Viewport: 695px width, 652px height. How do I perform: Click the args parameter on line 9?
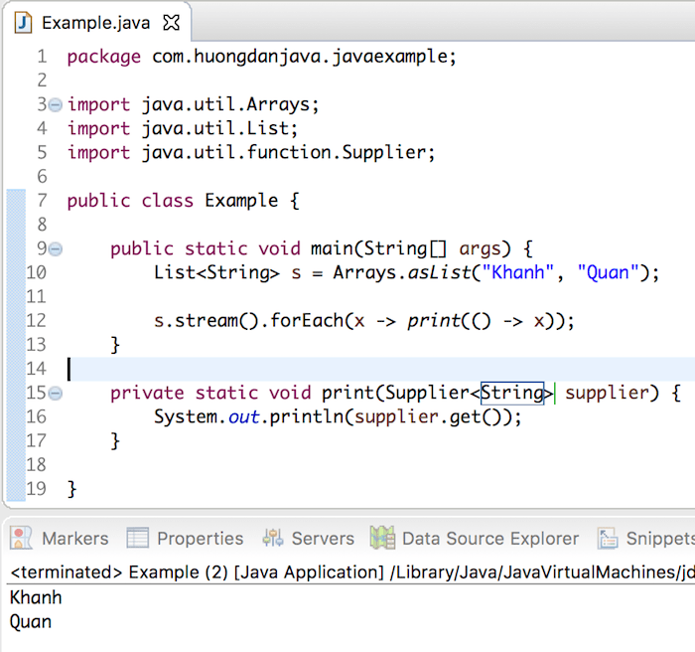(481, 249)
